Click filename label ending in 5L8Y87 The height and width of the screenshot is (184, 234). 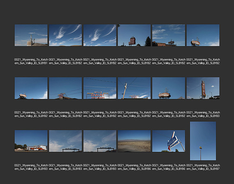point(203,167)
